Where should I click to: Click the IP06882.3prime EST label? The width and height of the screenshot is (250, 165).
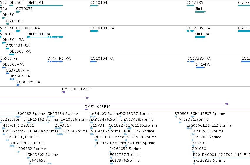click(x=31, y=149)
